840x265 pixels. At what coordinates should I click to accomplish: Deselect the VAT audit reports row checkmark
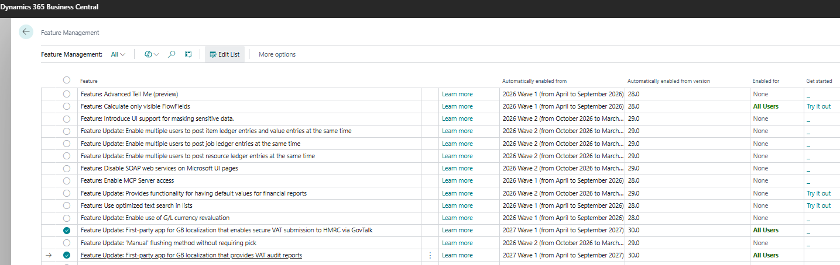67,255
